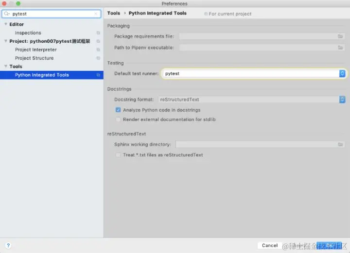Click the search magnifier icon
This screenshot has height=253, width=350.
(x=7, y=14)
